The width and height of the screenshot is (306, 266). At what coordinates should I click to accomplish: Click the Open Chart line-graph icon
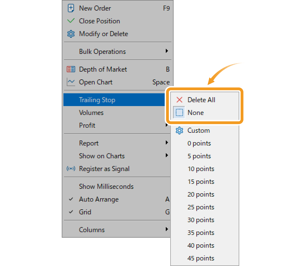pyautogui.click(x=71, y=82)
